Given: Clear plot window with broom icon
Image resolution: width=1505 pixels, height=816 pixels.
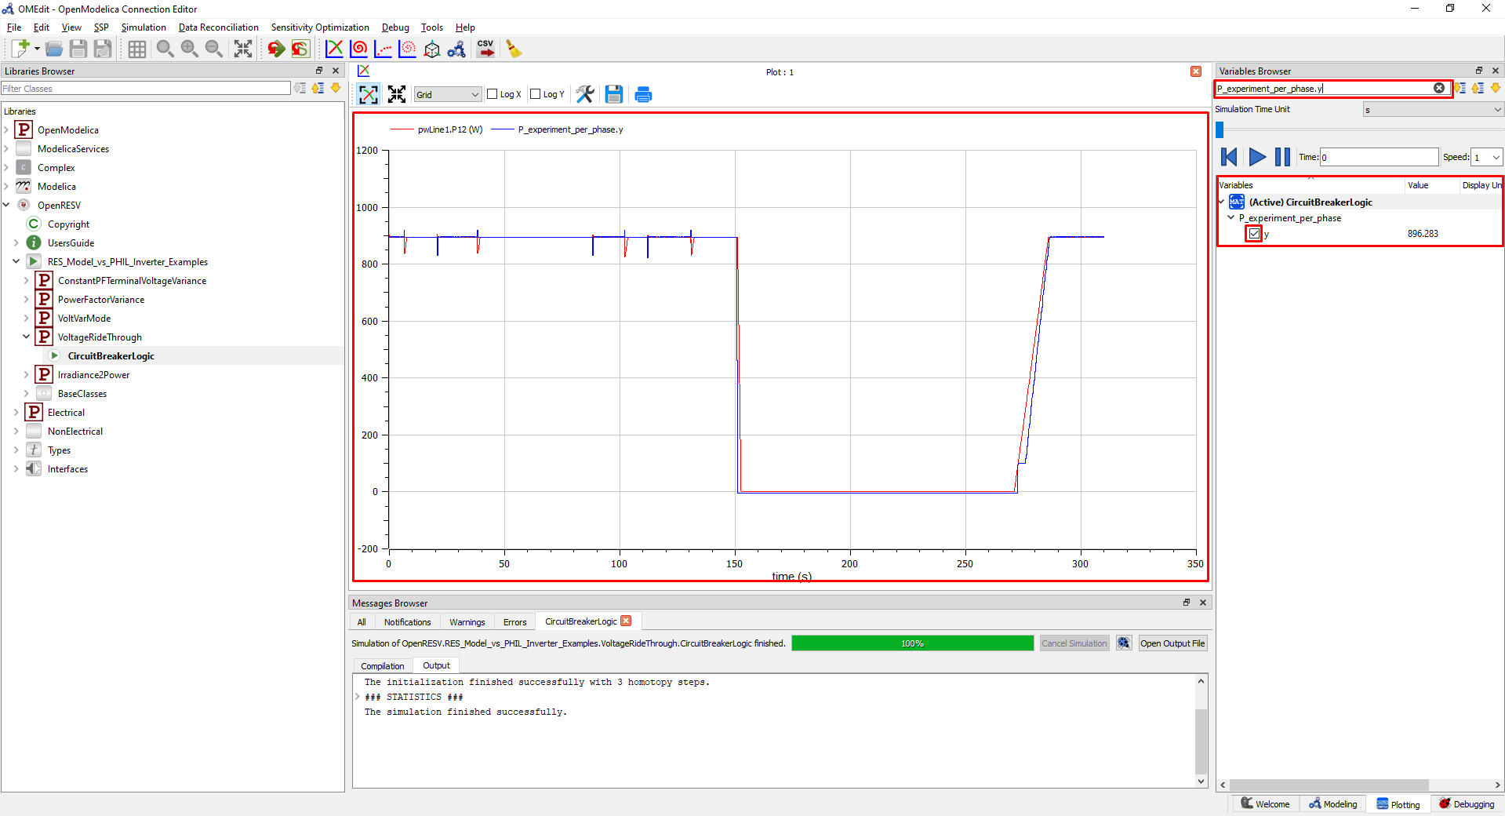Looking at the screenshot, I should point(514,49).
